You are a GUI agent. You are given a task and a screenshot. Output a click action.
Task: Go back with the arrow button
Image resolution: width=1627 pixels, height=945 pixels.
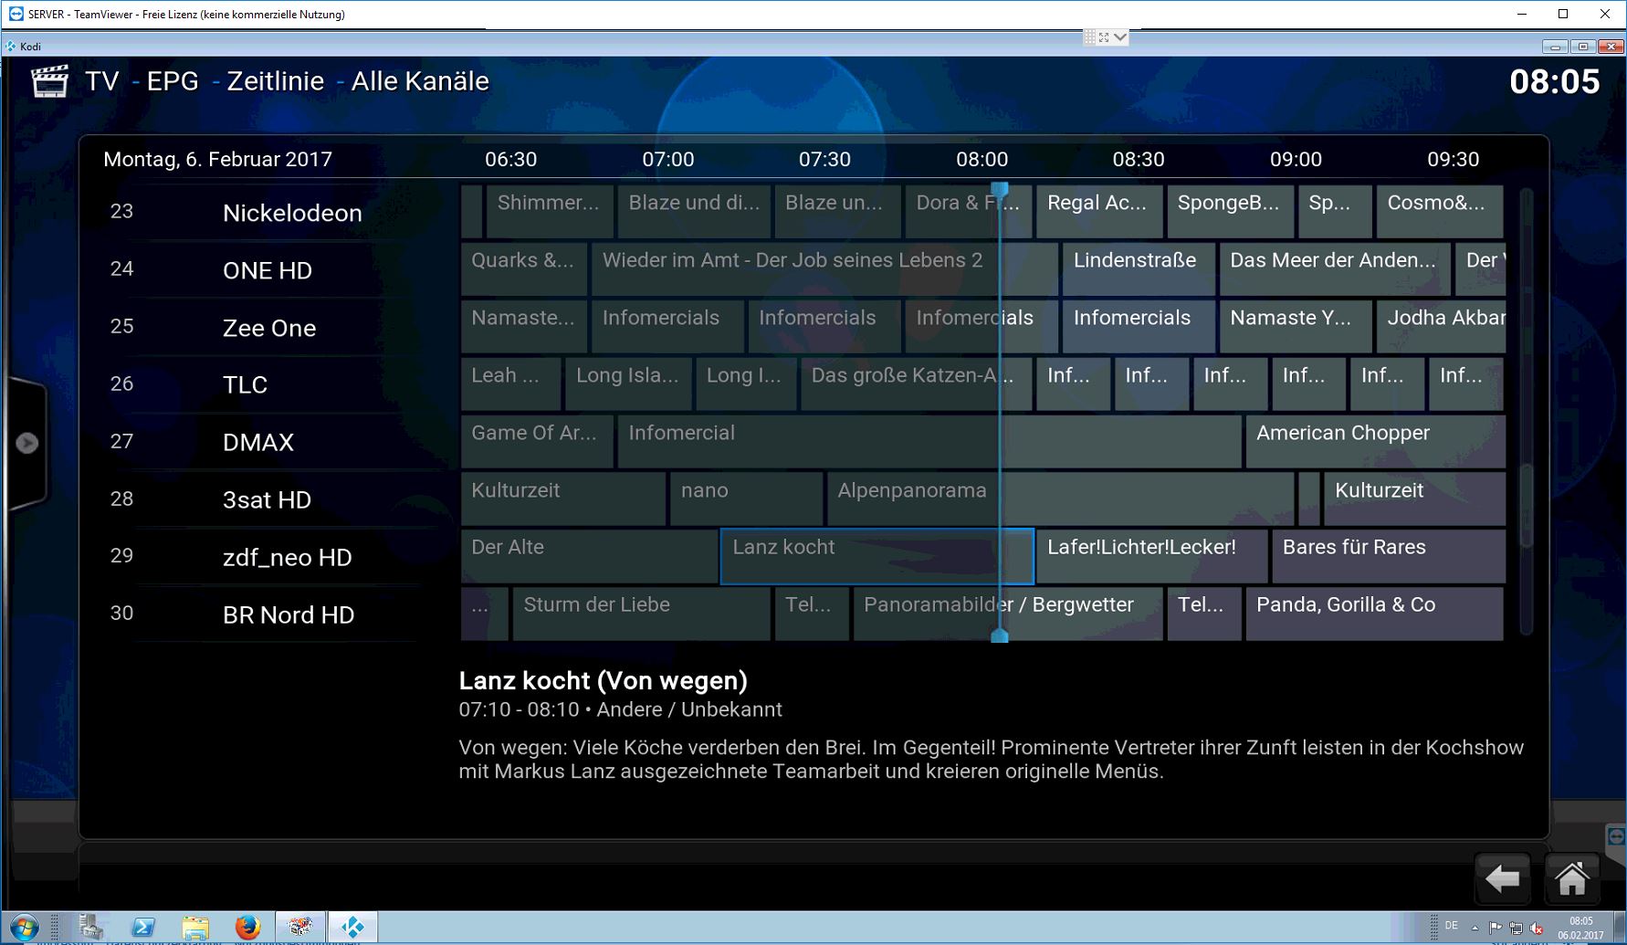click(x=1503, y=878)
